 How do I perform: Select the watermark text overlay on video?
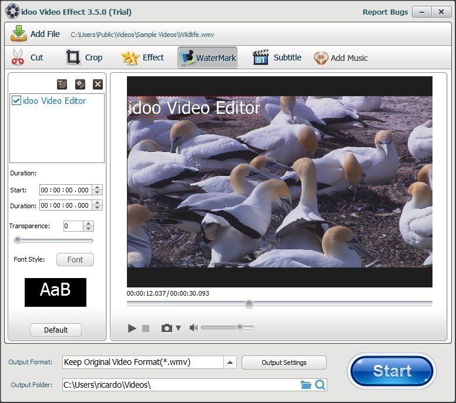coord(195,107)
